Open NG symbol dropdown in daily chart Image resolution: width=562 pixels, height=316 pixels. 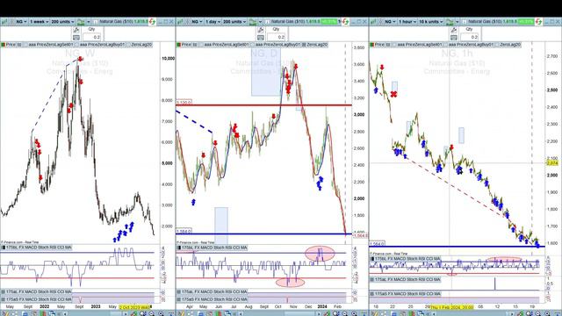(x=197, y=22)
